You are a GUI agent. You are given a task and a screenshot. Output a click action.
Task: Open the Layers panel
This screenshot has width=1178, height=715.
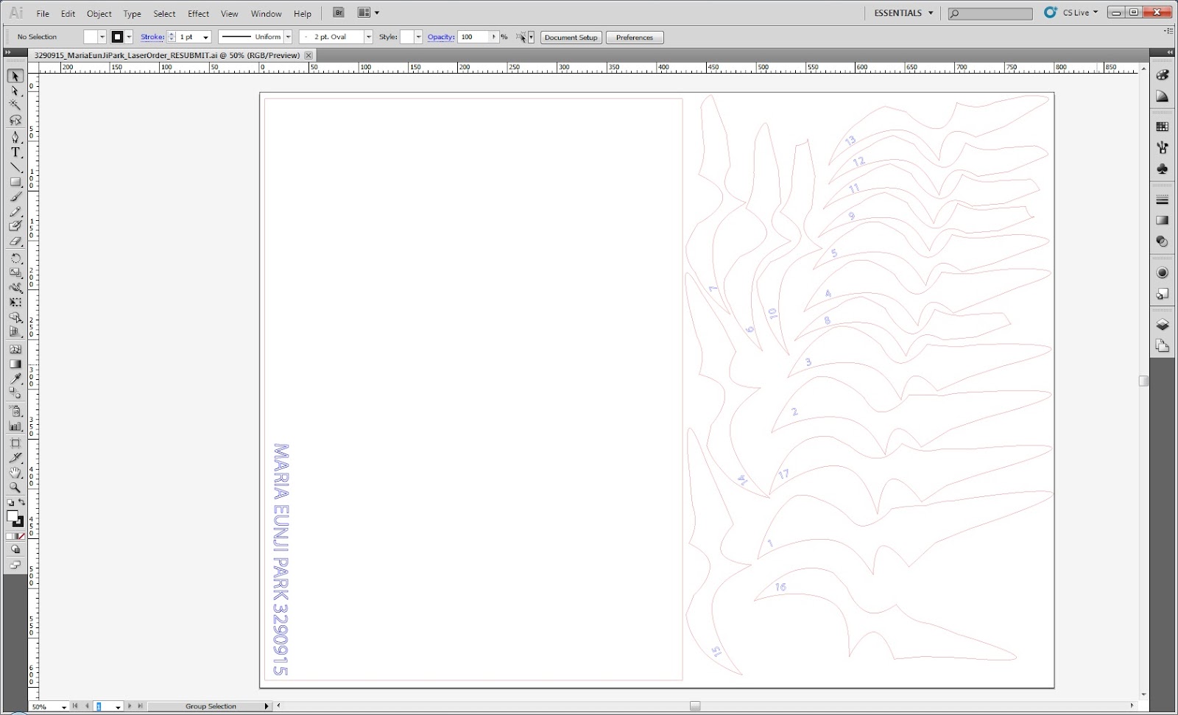(1163, 325)
